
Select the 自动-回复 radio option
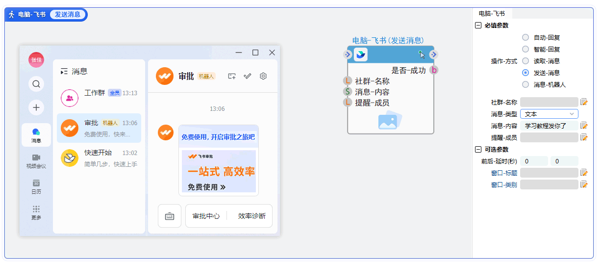tap(526, 37)
